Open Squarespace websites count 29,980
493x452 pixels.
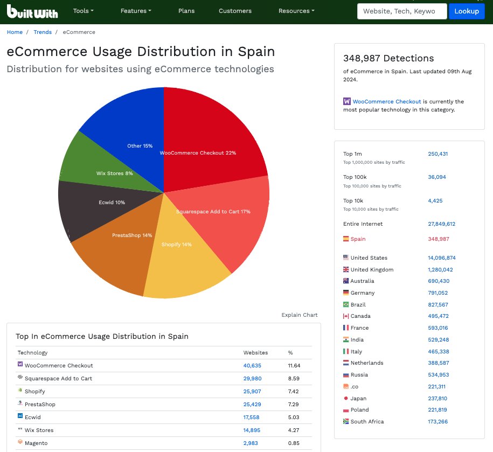coord(252,378)
